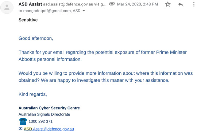Click the envelope icon in signature
This screenshot has height=136, width=197.
(x=20, y=129)
